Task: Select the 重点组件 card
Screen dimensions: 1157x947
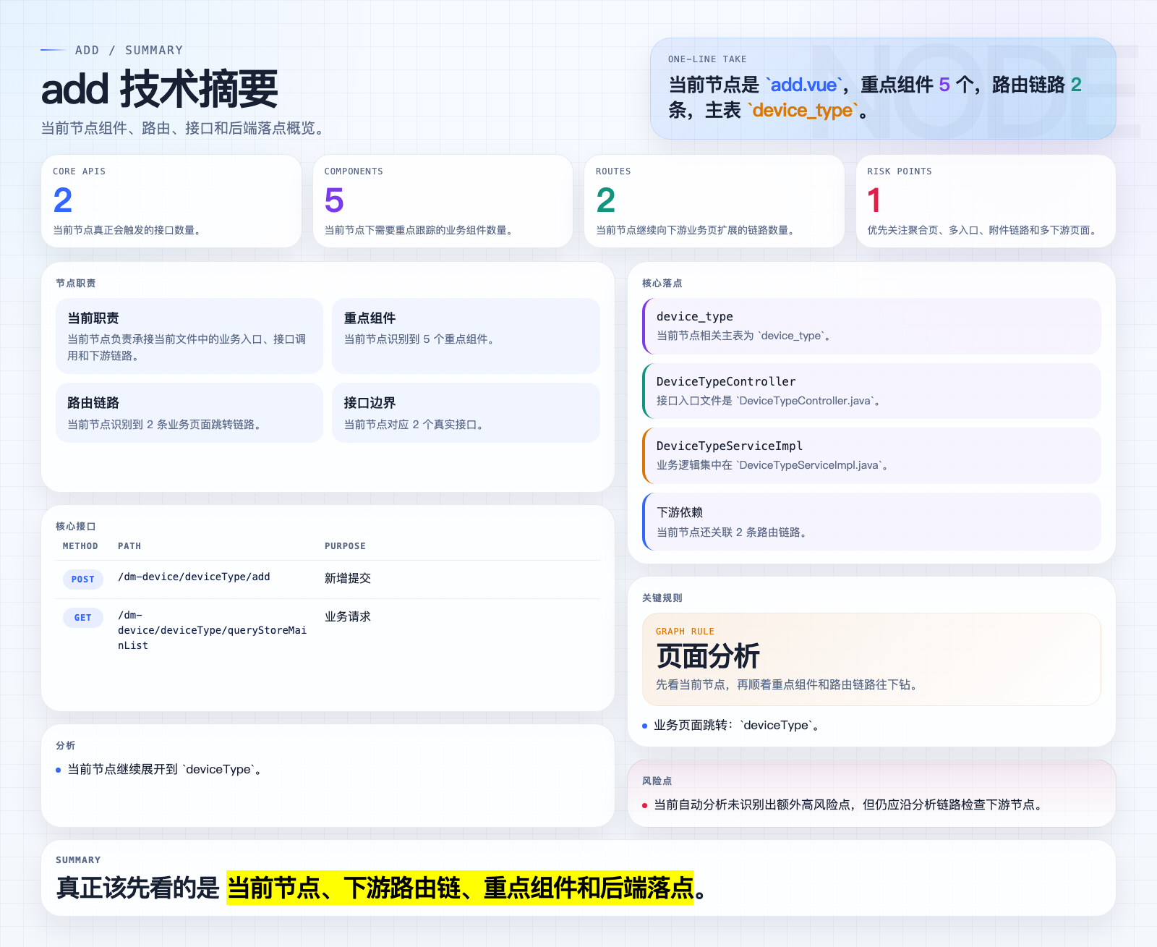Action: (466, 336)
